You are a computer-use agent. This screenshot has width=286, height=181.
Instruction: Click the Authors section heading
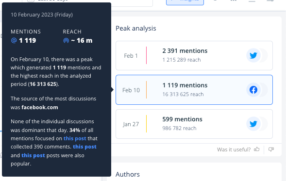pyautogui.click(x=128, y=174)
